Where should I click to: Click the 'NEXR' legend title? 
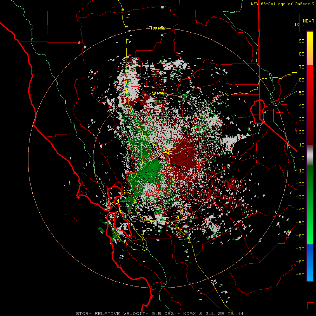308,21
